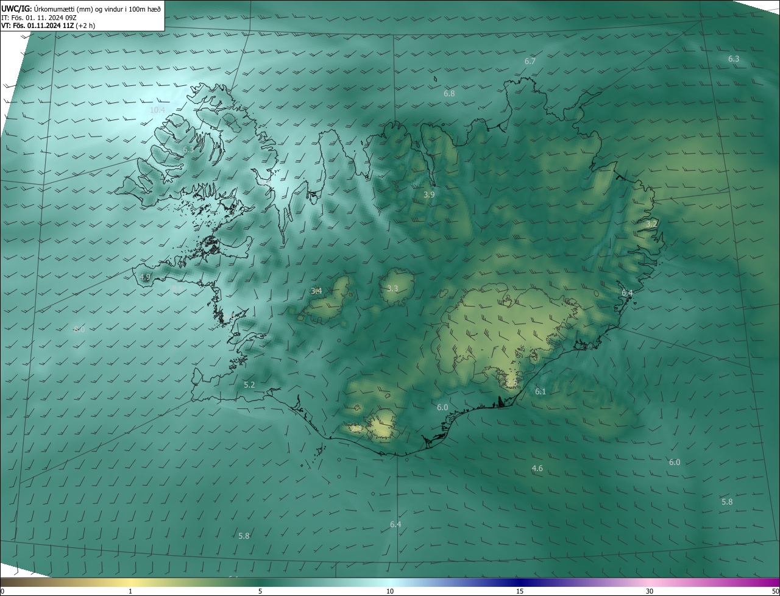780x596 pixels.
Task: Select the legend tick labelled 15
Action: [520, 591]
